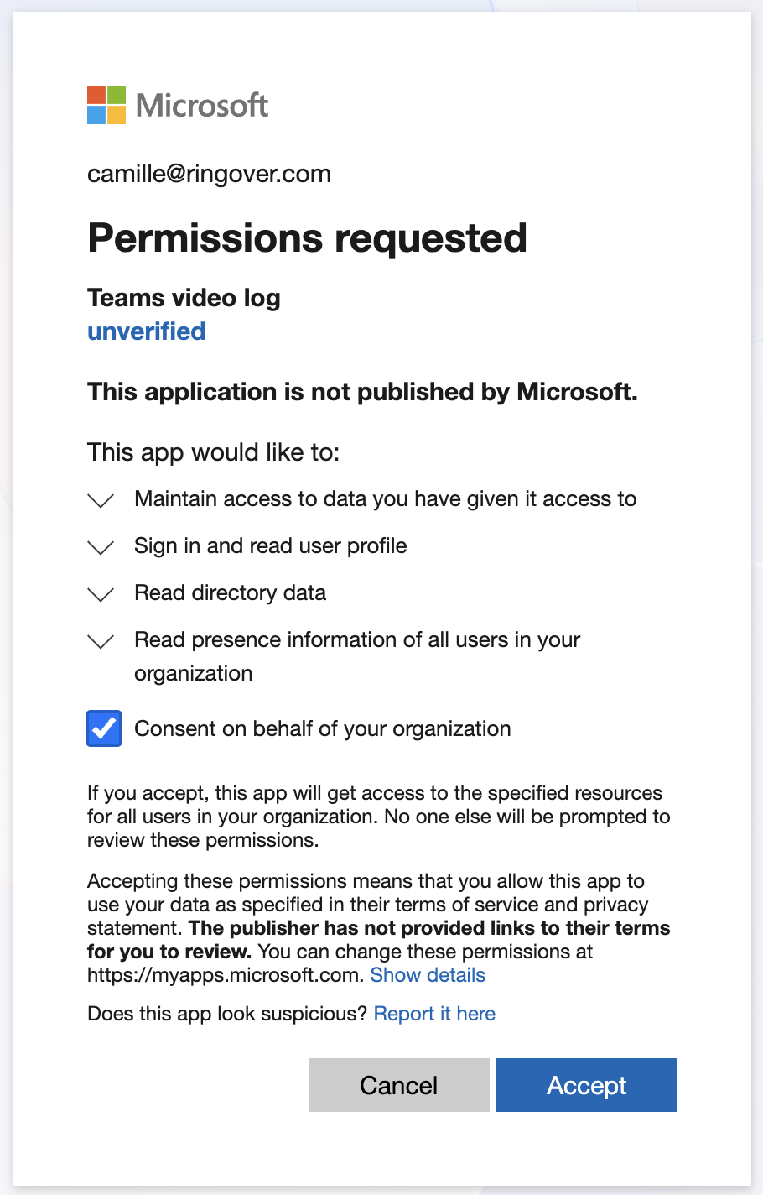The height and width of the screenshot is (1195, 763).
Task: Click Sign in and read user profile text
Action: pos(271,545)
